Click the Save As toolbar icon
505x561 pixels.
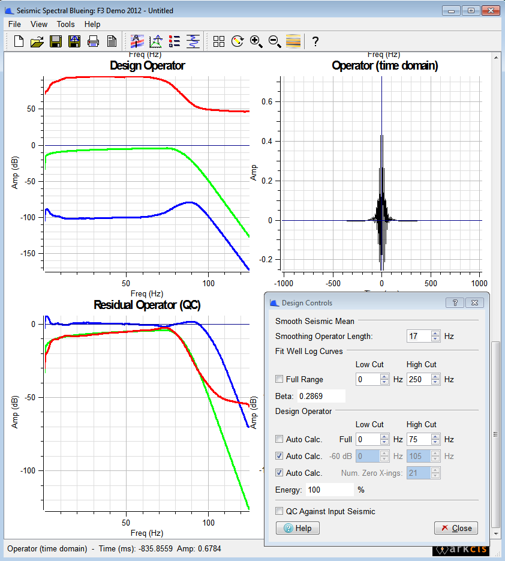[74, 41]
